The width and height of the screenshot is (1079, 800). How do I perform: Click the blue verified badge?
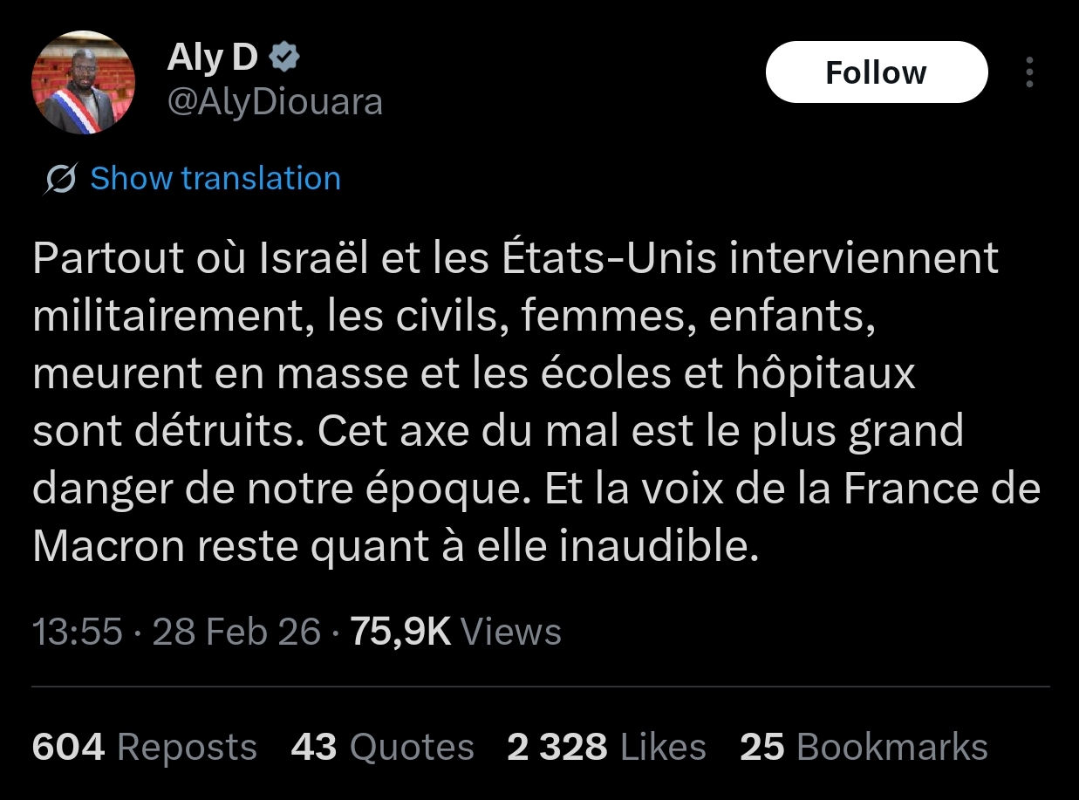(x=284, y=58)
